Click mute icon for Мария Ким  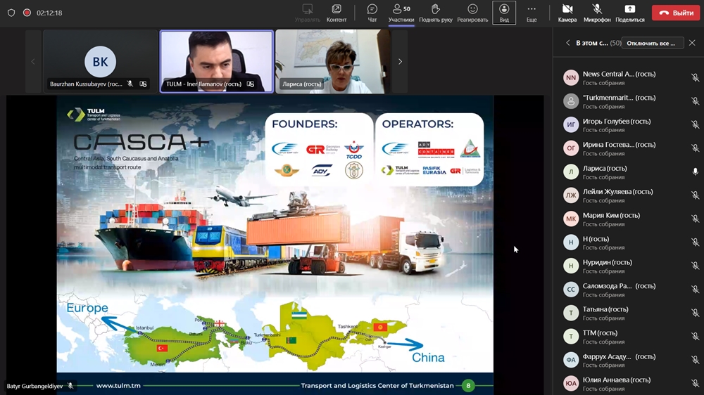(x=695, y=219)
